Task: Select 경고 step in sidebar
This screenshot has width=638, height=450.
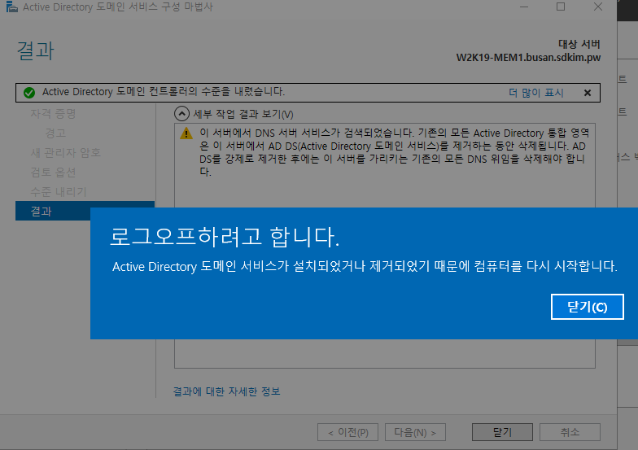Action: click(55, 133)
